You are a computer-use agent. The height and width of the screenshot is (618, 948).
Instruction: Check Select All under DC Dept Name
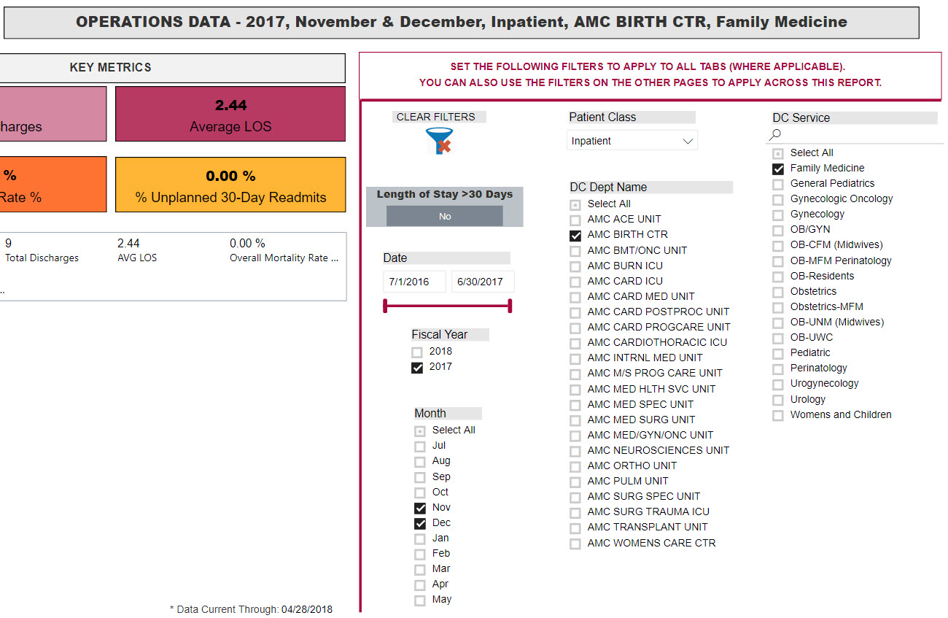click(575, 204)
